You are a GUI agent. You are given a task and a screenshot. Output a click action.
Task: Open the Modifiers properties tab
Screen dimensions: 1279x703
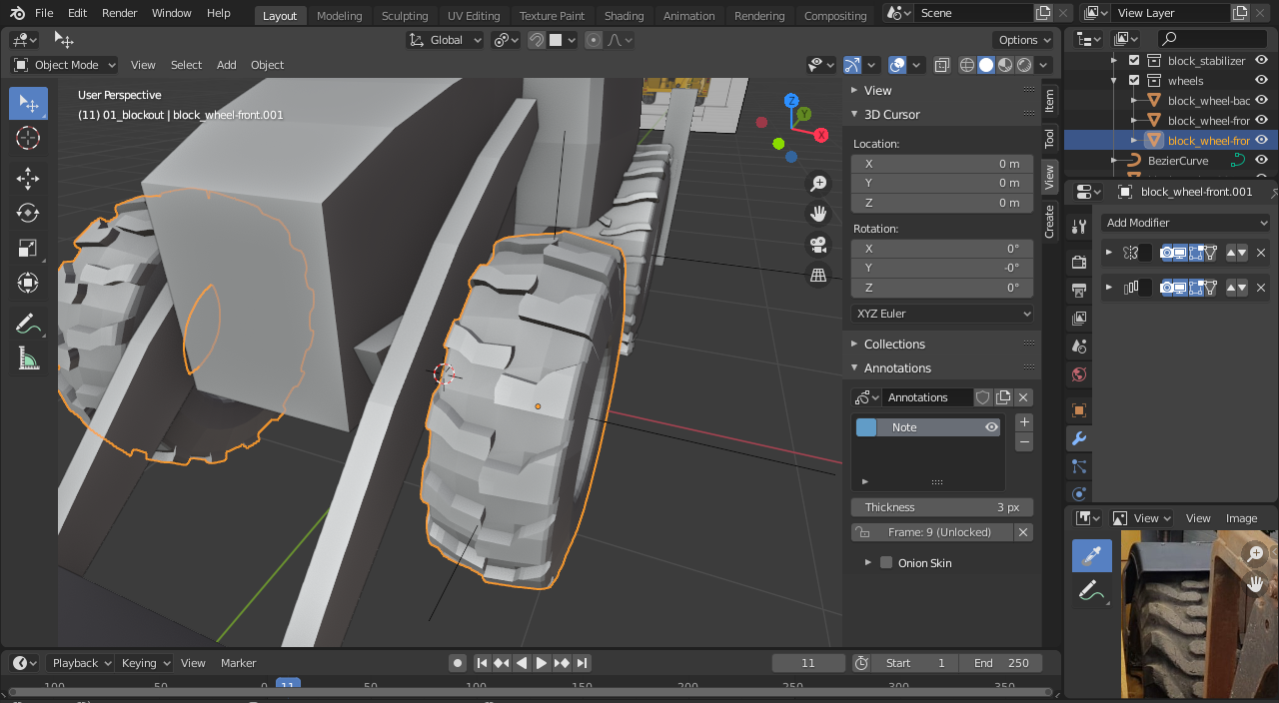click(1078, 438)
